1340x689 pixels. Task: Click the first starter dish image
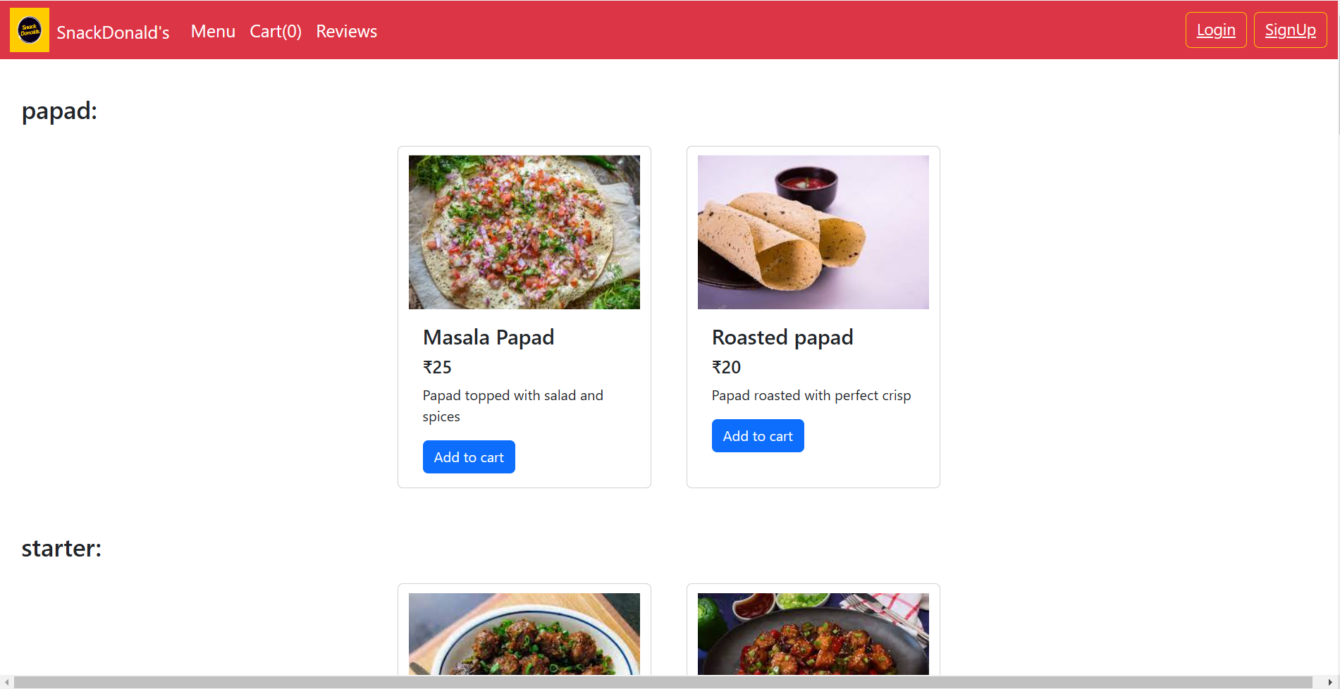tap(524, 633)
